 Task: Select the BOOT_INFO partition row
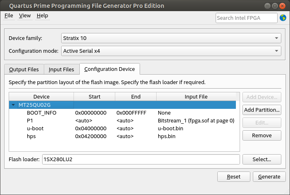41,113
